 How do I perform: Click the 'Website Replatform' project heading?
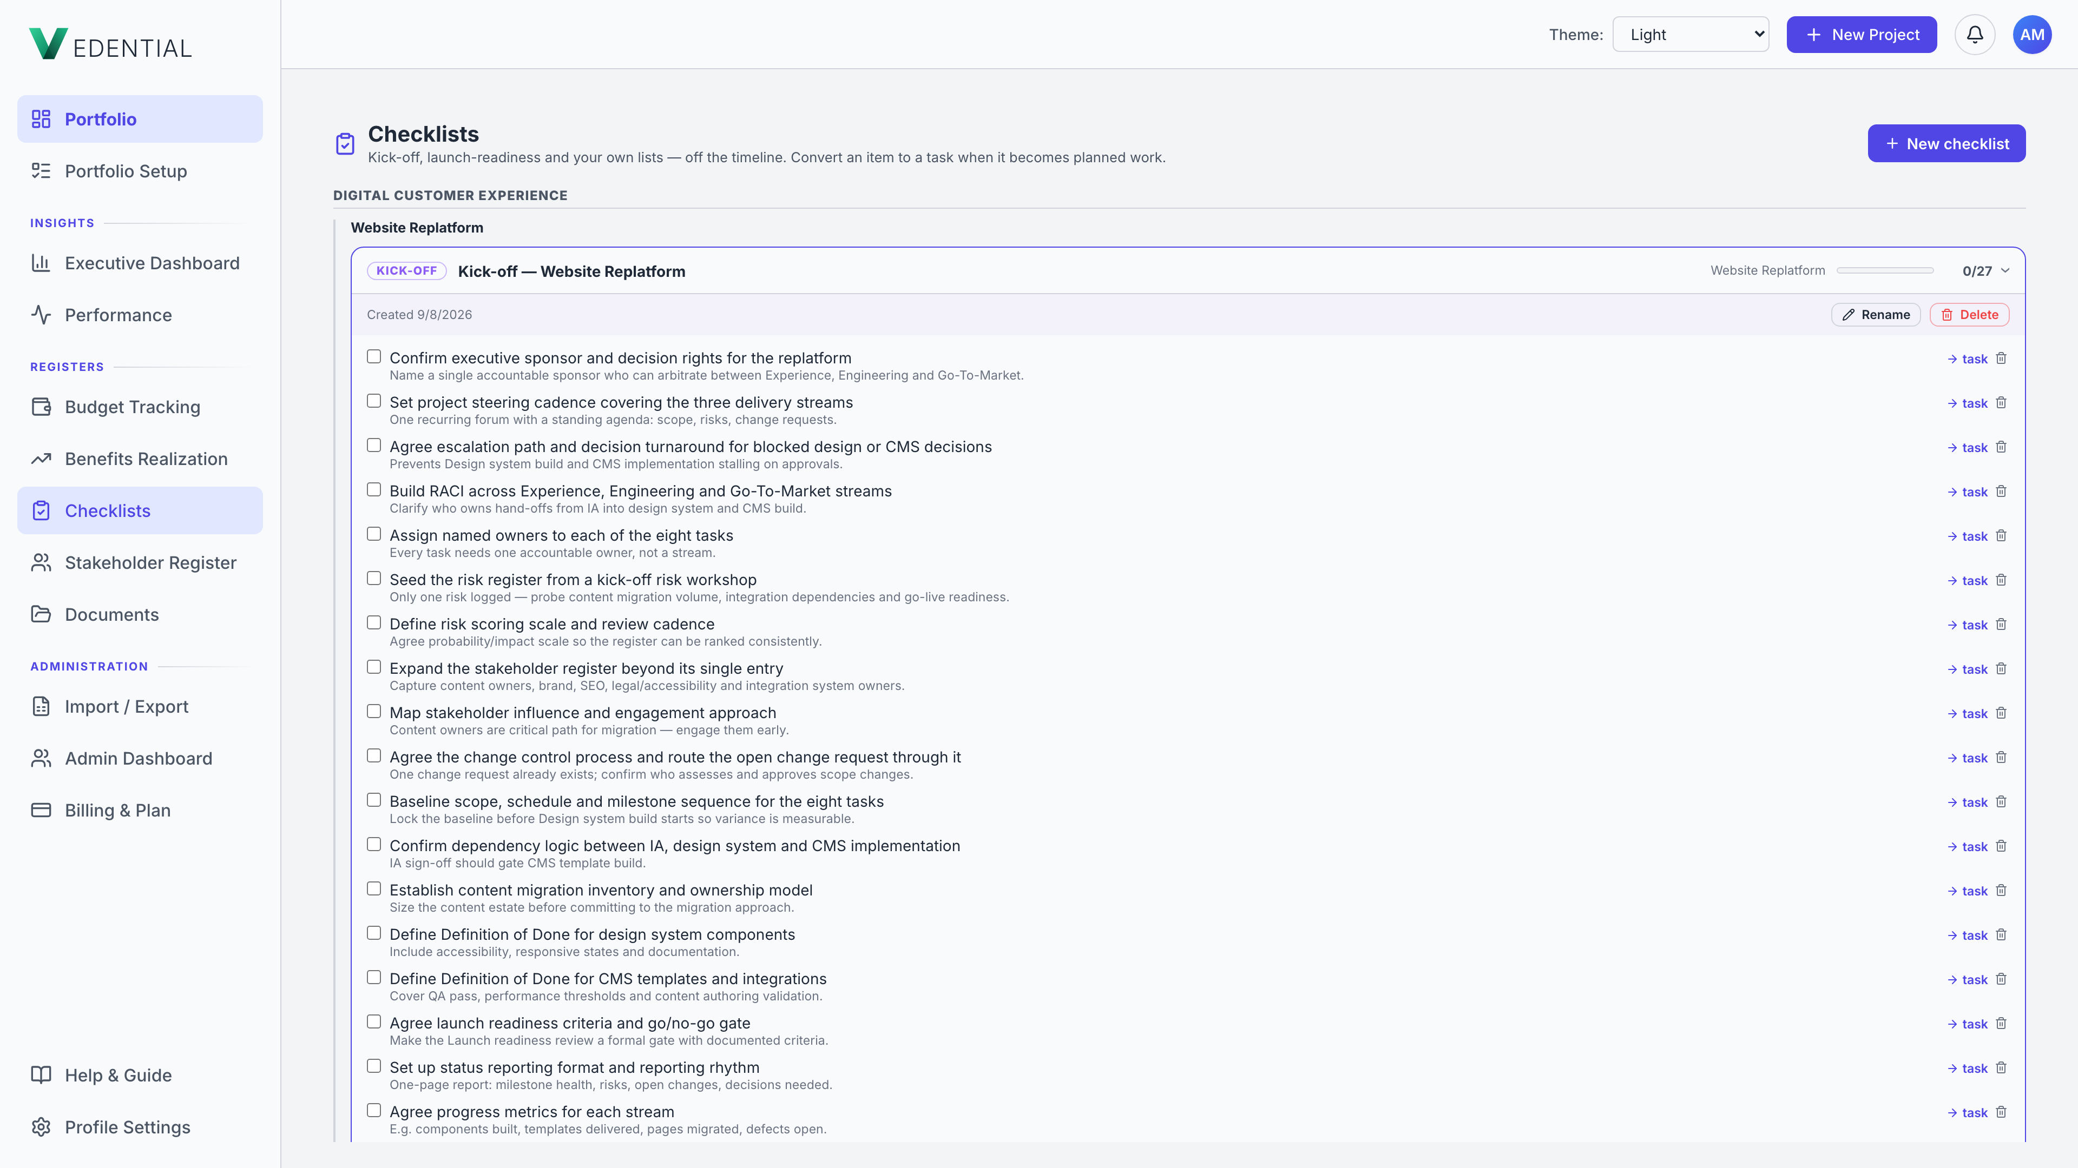pos(417,228)
